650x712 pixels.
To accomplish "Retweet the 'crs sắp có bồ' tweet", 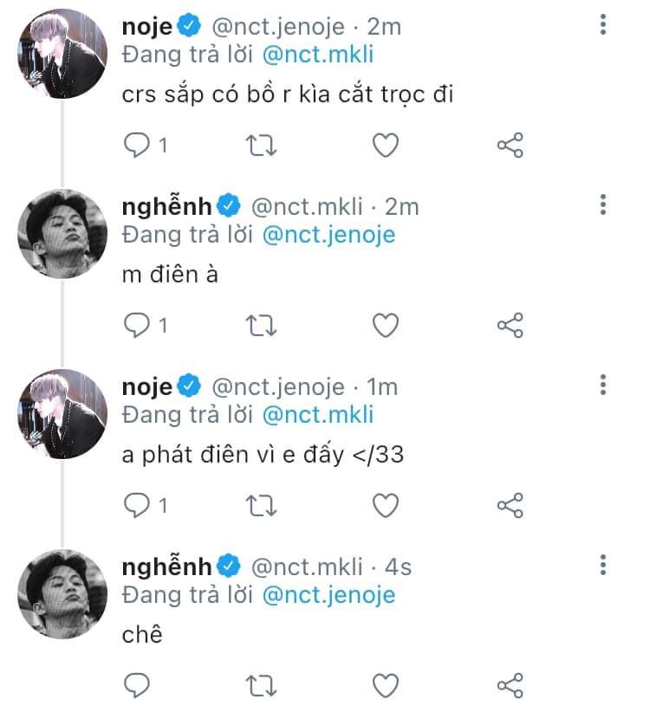I will [261, 146].
